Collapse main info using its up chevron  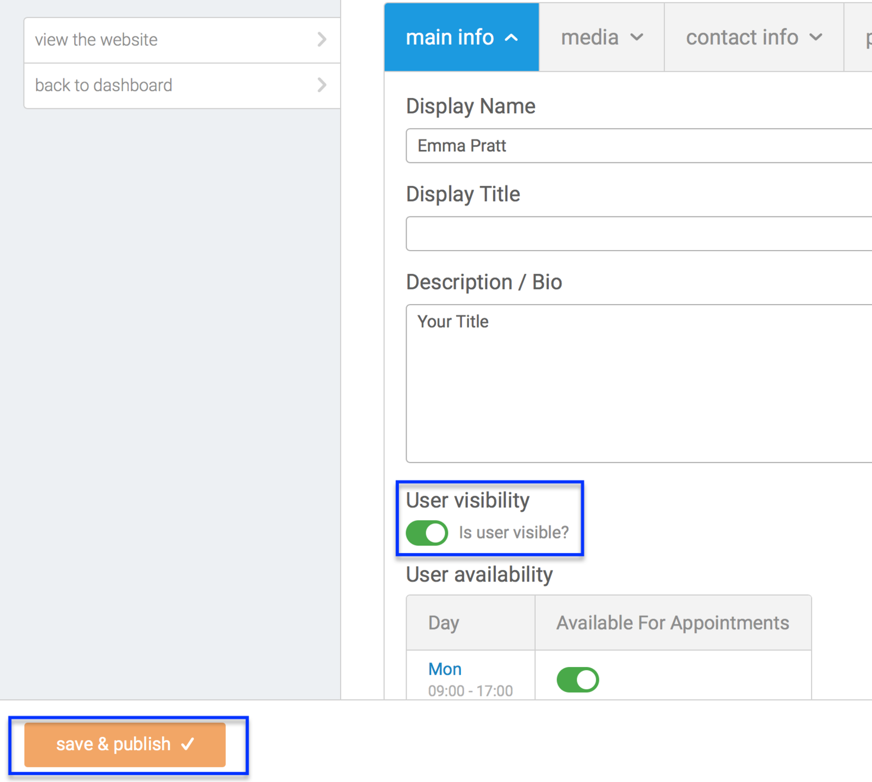[x=511, y=38]
